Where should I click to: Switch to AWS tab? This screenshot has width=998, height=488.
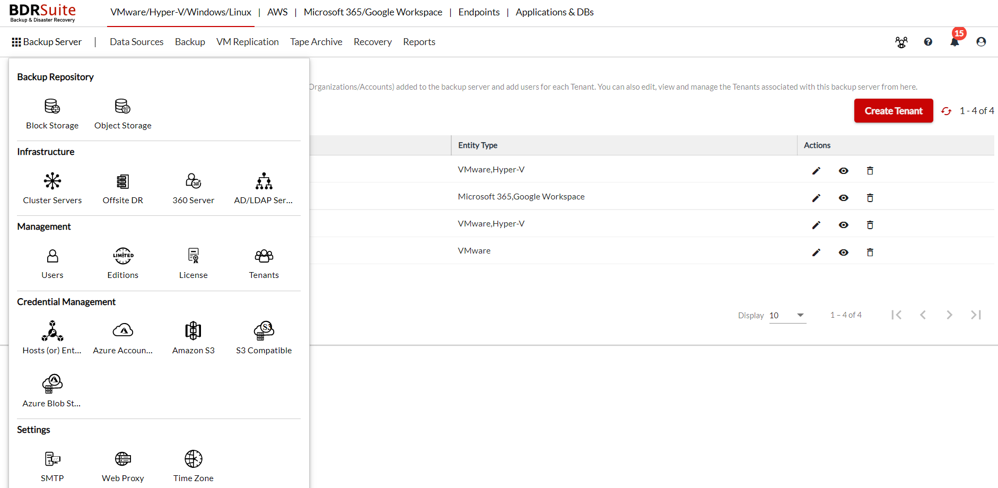(x=277, y=12)
